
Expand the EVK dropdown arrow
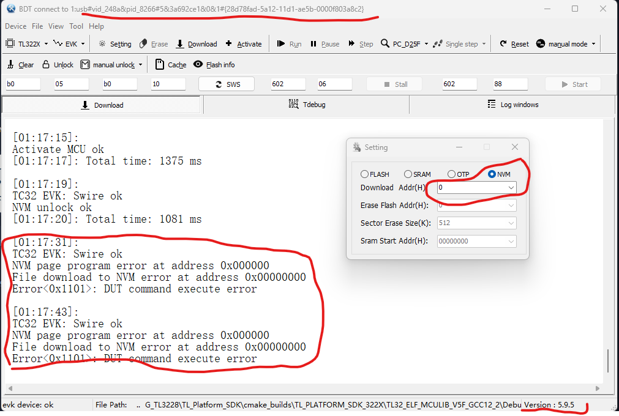[83, 44]
